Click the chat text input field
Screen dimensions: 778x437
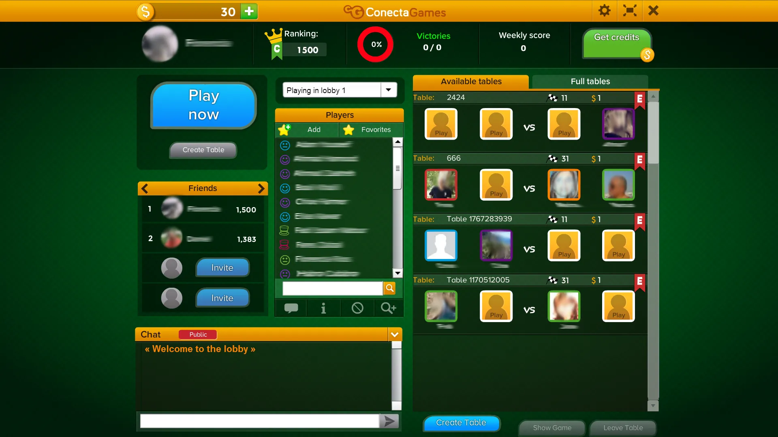(261, 421)
